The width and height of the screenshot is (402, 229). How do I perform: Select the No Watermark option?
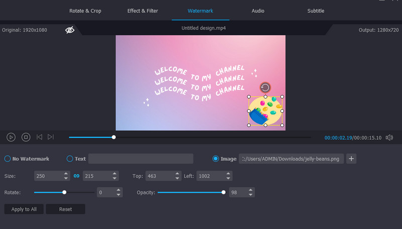point(8,159)
